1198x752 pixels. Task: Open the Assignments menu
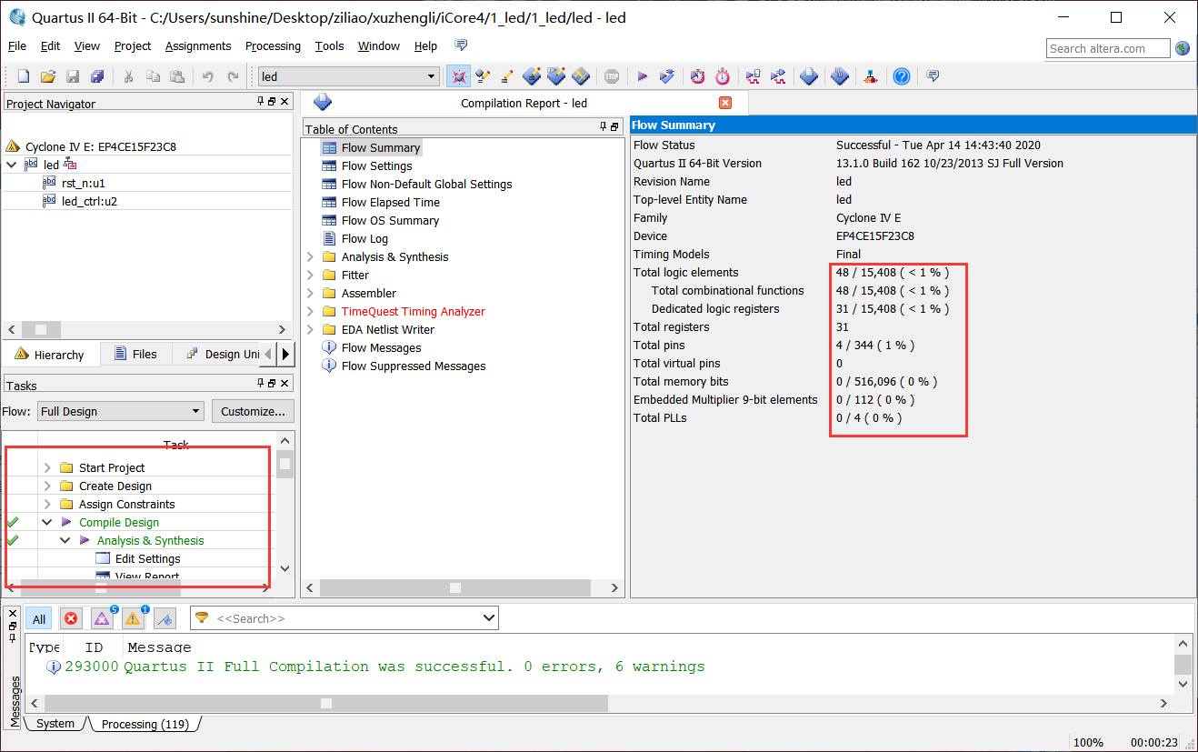198,46
